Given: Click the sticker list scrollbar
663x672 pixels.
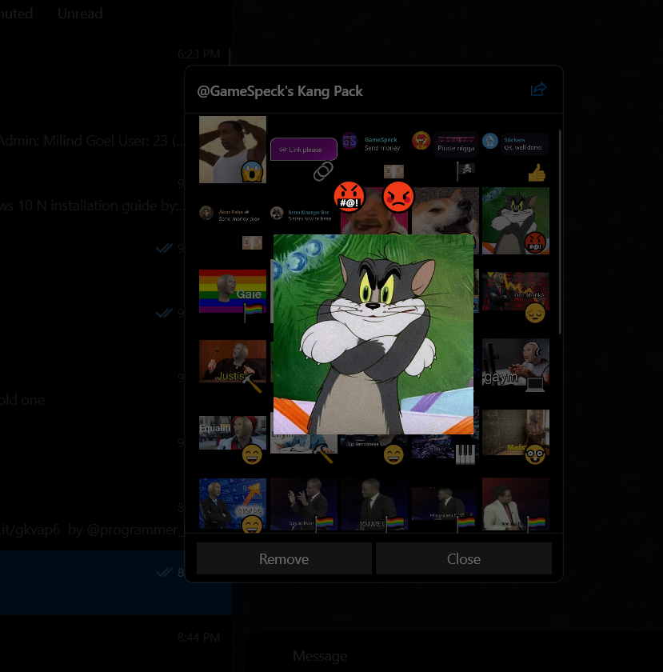Looking at the screenshot, I should [560, 231].
